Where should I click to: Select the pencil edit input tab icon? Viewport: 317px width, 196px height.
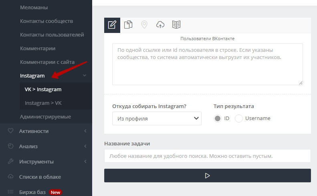[112, 25]
